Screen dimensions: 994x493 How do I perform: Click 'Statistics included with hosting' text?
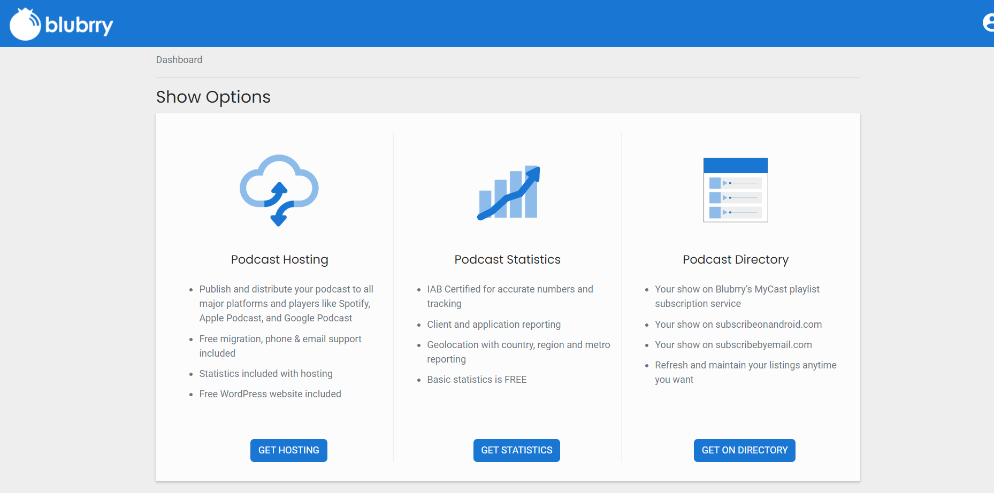pos(266,374)
